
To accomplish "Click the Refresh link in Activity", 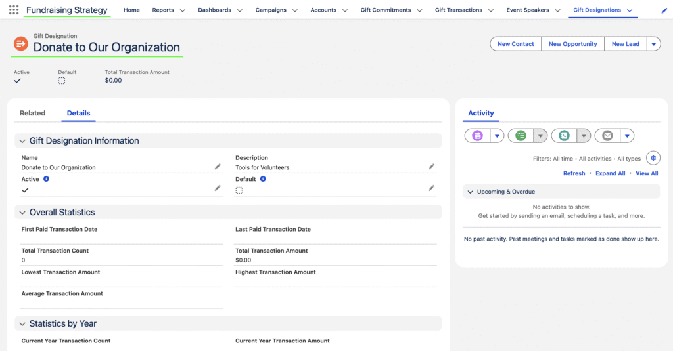I will tap(574, 173).
